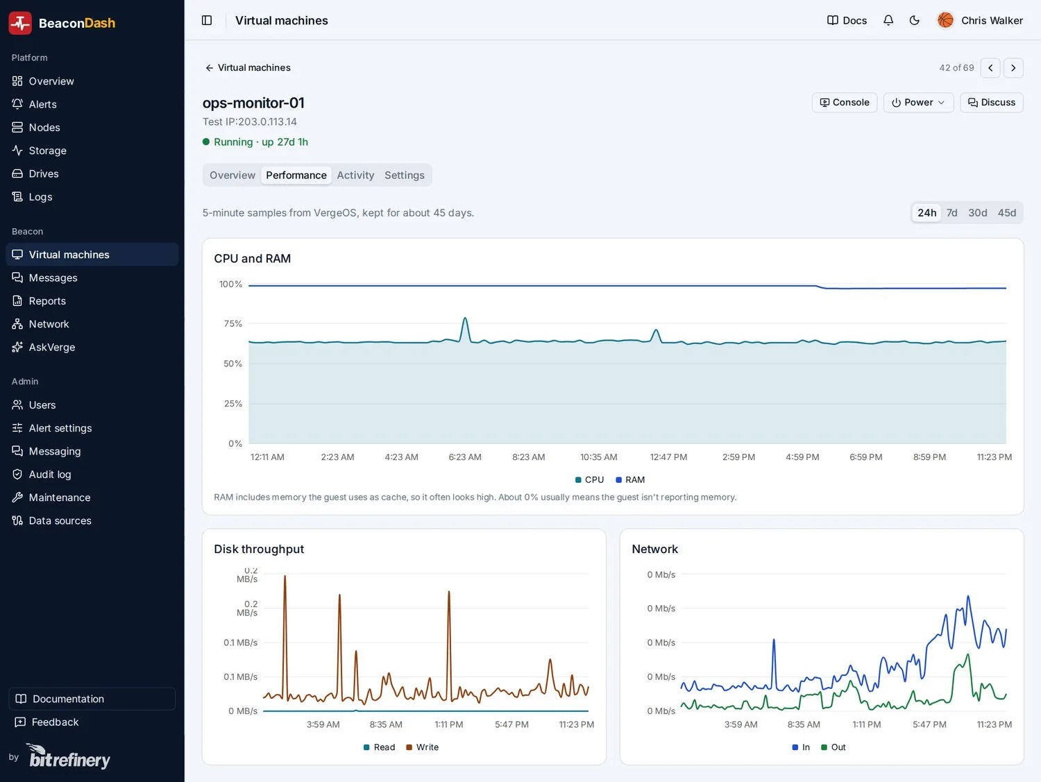Open Network in the Beacon sidebar
This screenshot has width=1041, height=782.
92,324
